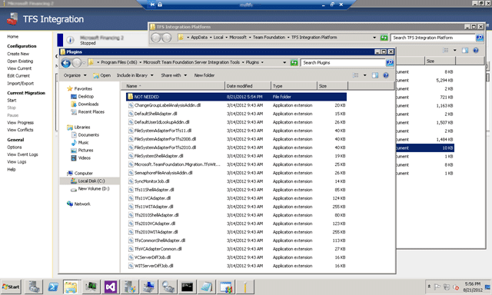Viewport: 492px width, 295px height.
Task: Select Tfs2010VCAdapter.dll file
Action: pos(237,224)
